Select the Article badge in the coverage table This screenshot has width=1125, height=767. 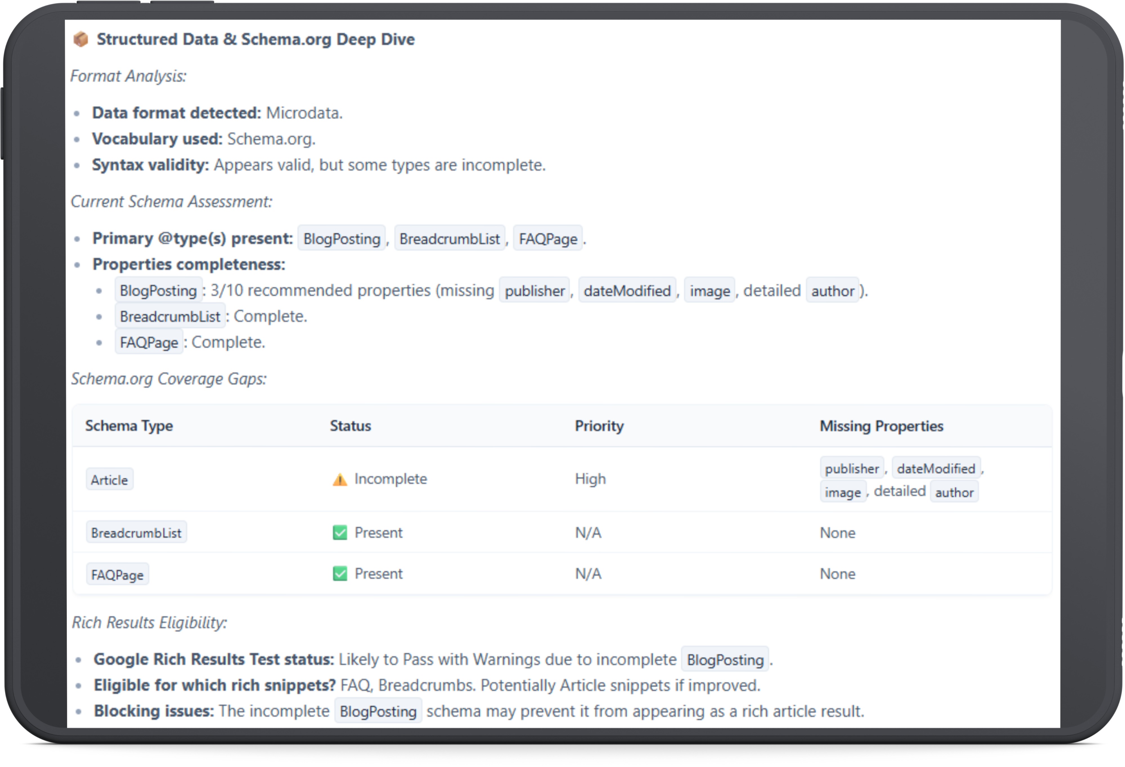coord(109,479)
